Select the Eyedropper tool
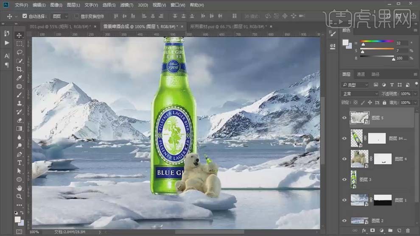This screenshot has height=236, width=420. (x=19, y=78)
